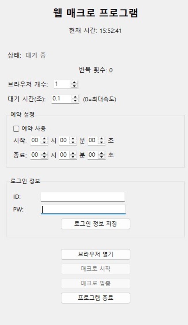The width and height of the screenshot is (188, 325).
Task: Increase the 종료 minute spinner
Action: coord(73,154)
